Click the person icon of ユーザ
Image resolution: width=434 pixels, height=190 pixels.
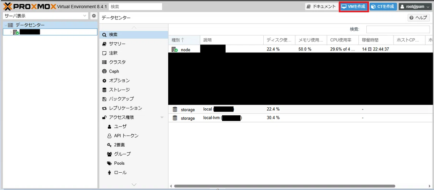pyautogui.click(x=109, y=126)
